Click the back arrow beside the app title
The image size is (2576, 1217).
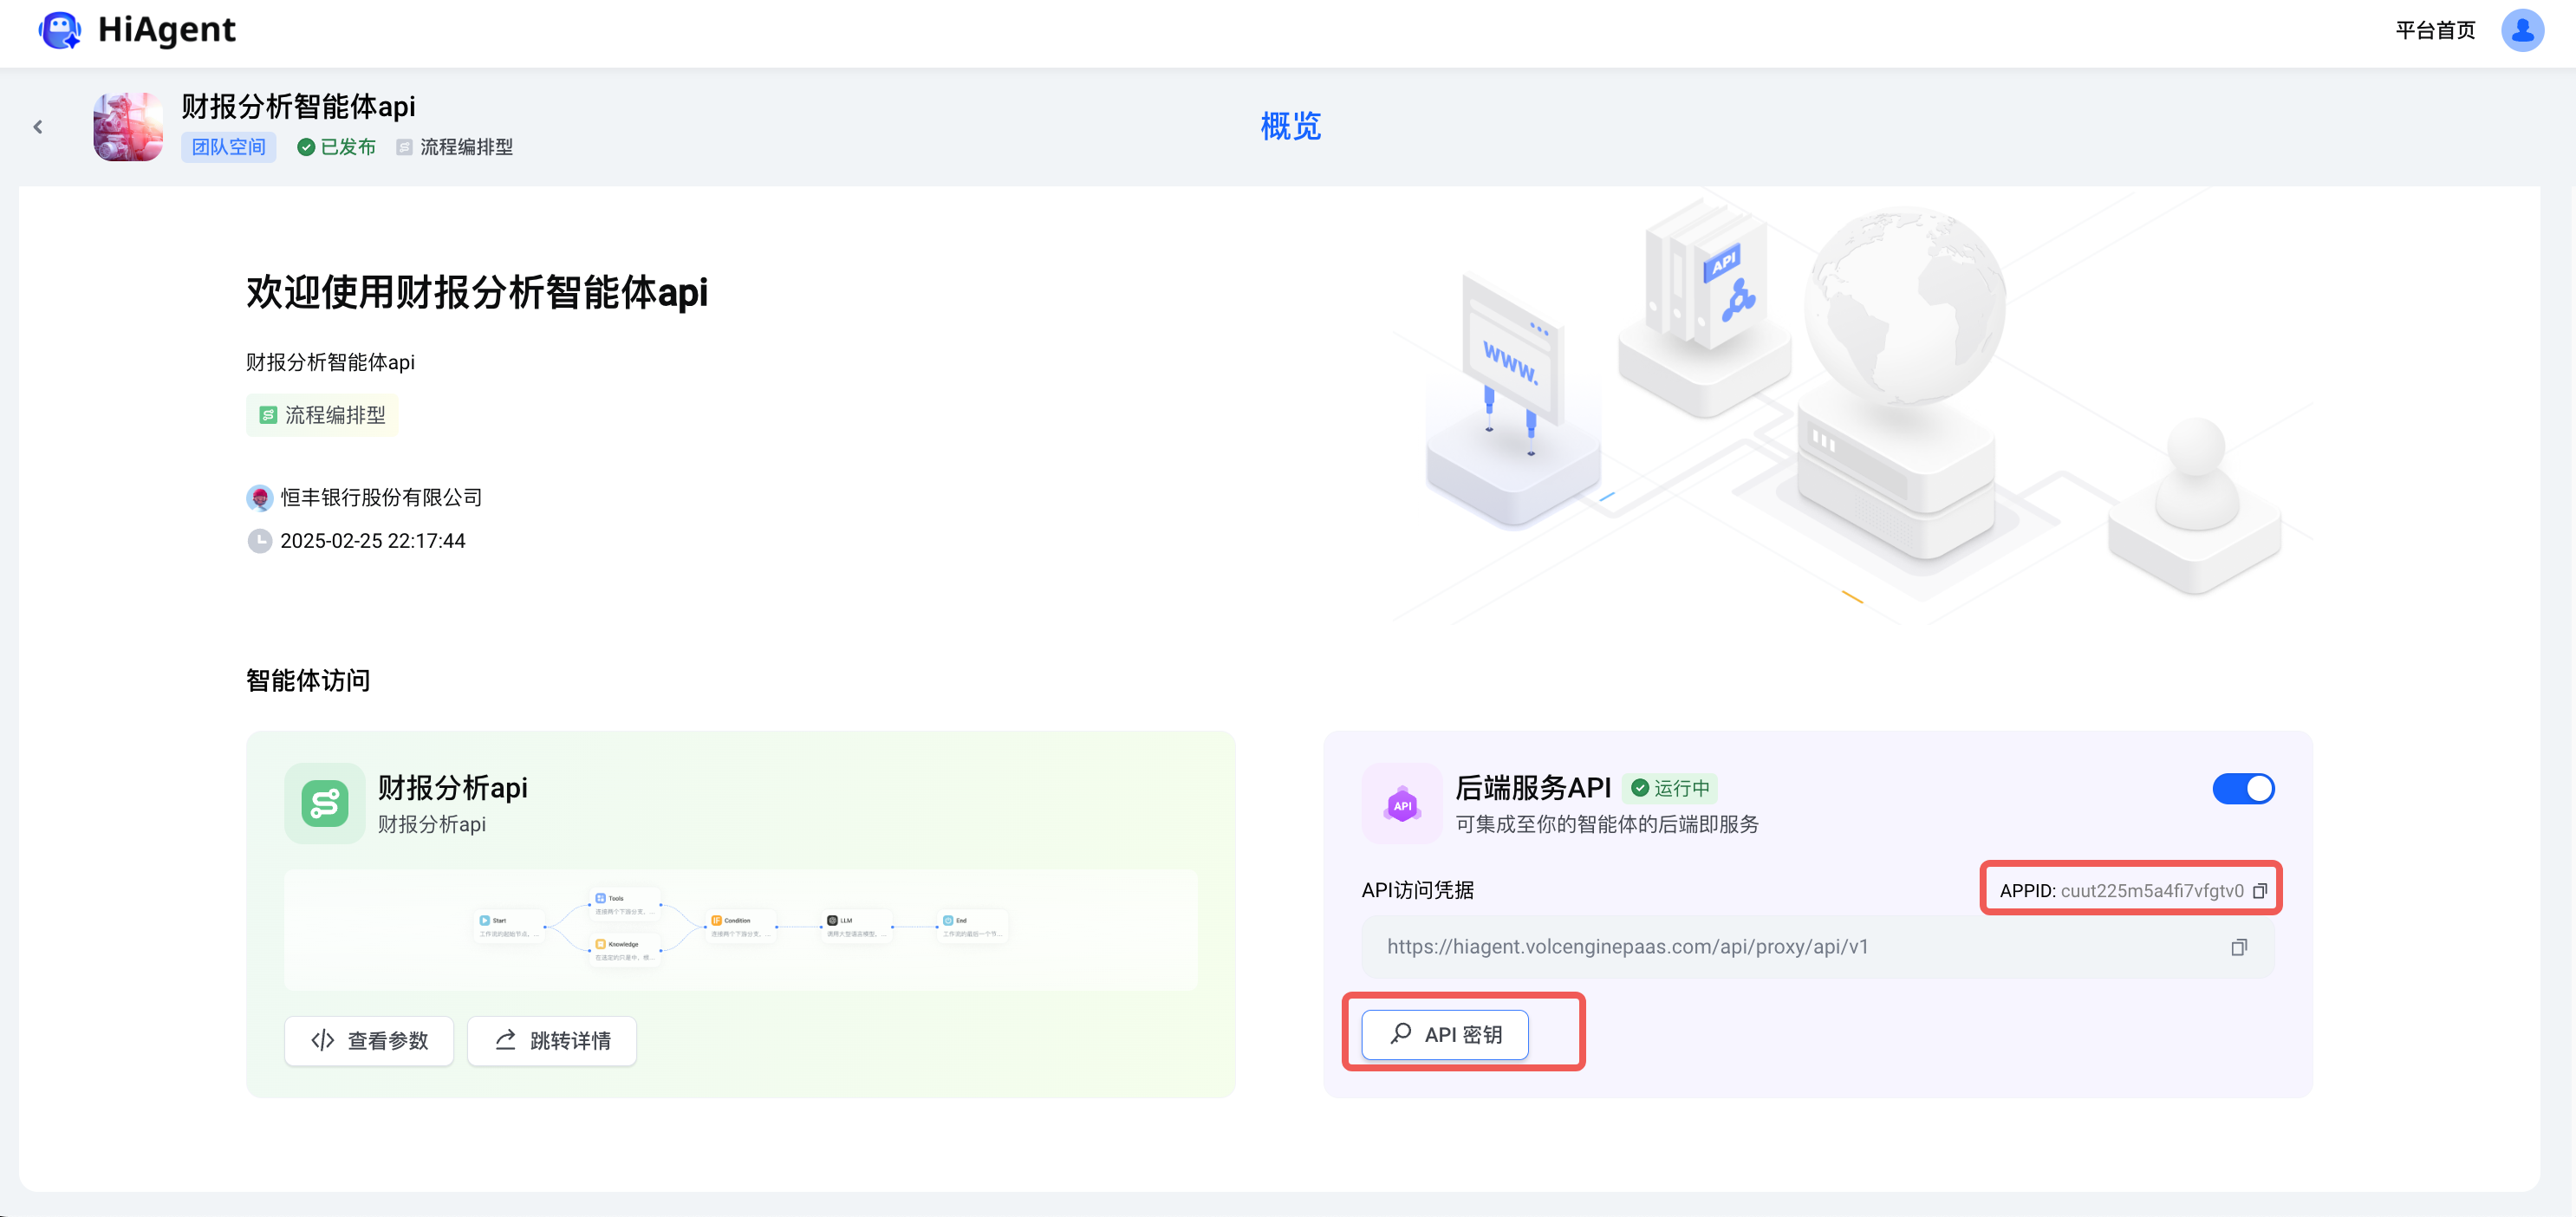[38, 127]
